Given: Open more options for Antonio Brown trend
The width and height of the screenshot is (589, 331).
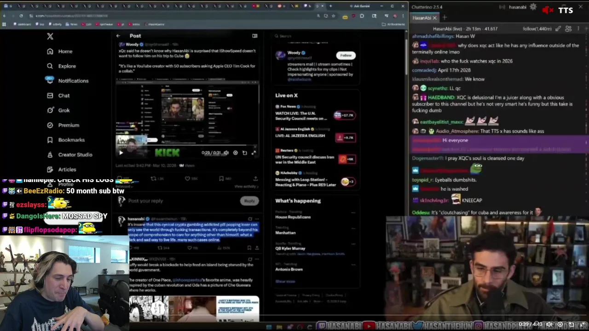Looking at the screenshot, I should [x=353, y=265].
